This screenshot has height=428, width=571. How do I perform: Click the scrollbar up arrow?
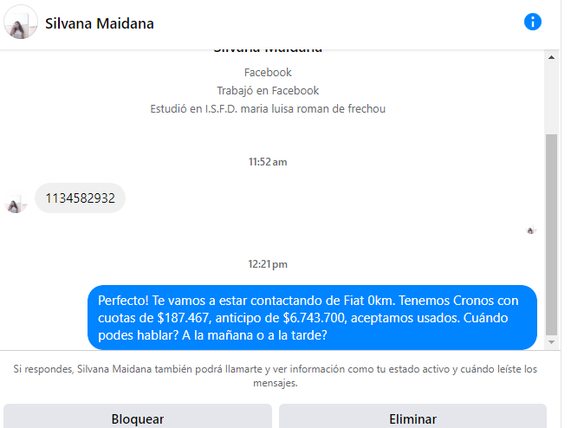[x=551, y=57]
